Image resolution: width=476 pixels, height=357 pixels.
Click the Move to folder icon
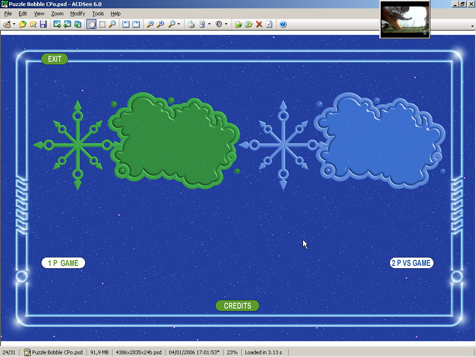(x=249, y=24)
